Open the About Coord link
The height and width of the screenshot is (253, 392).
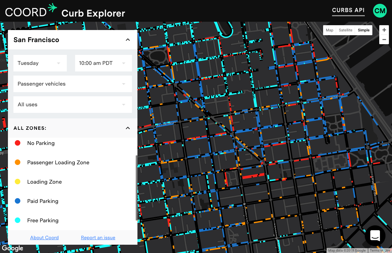[x=44, y=237]
